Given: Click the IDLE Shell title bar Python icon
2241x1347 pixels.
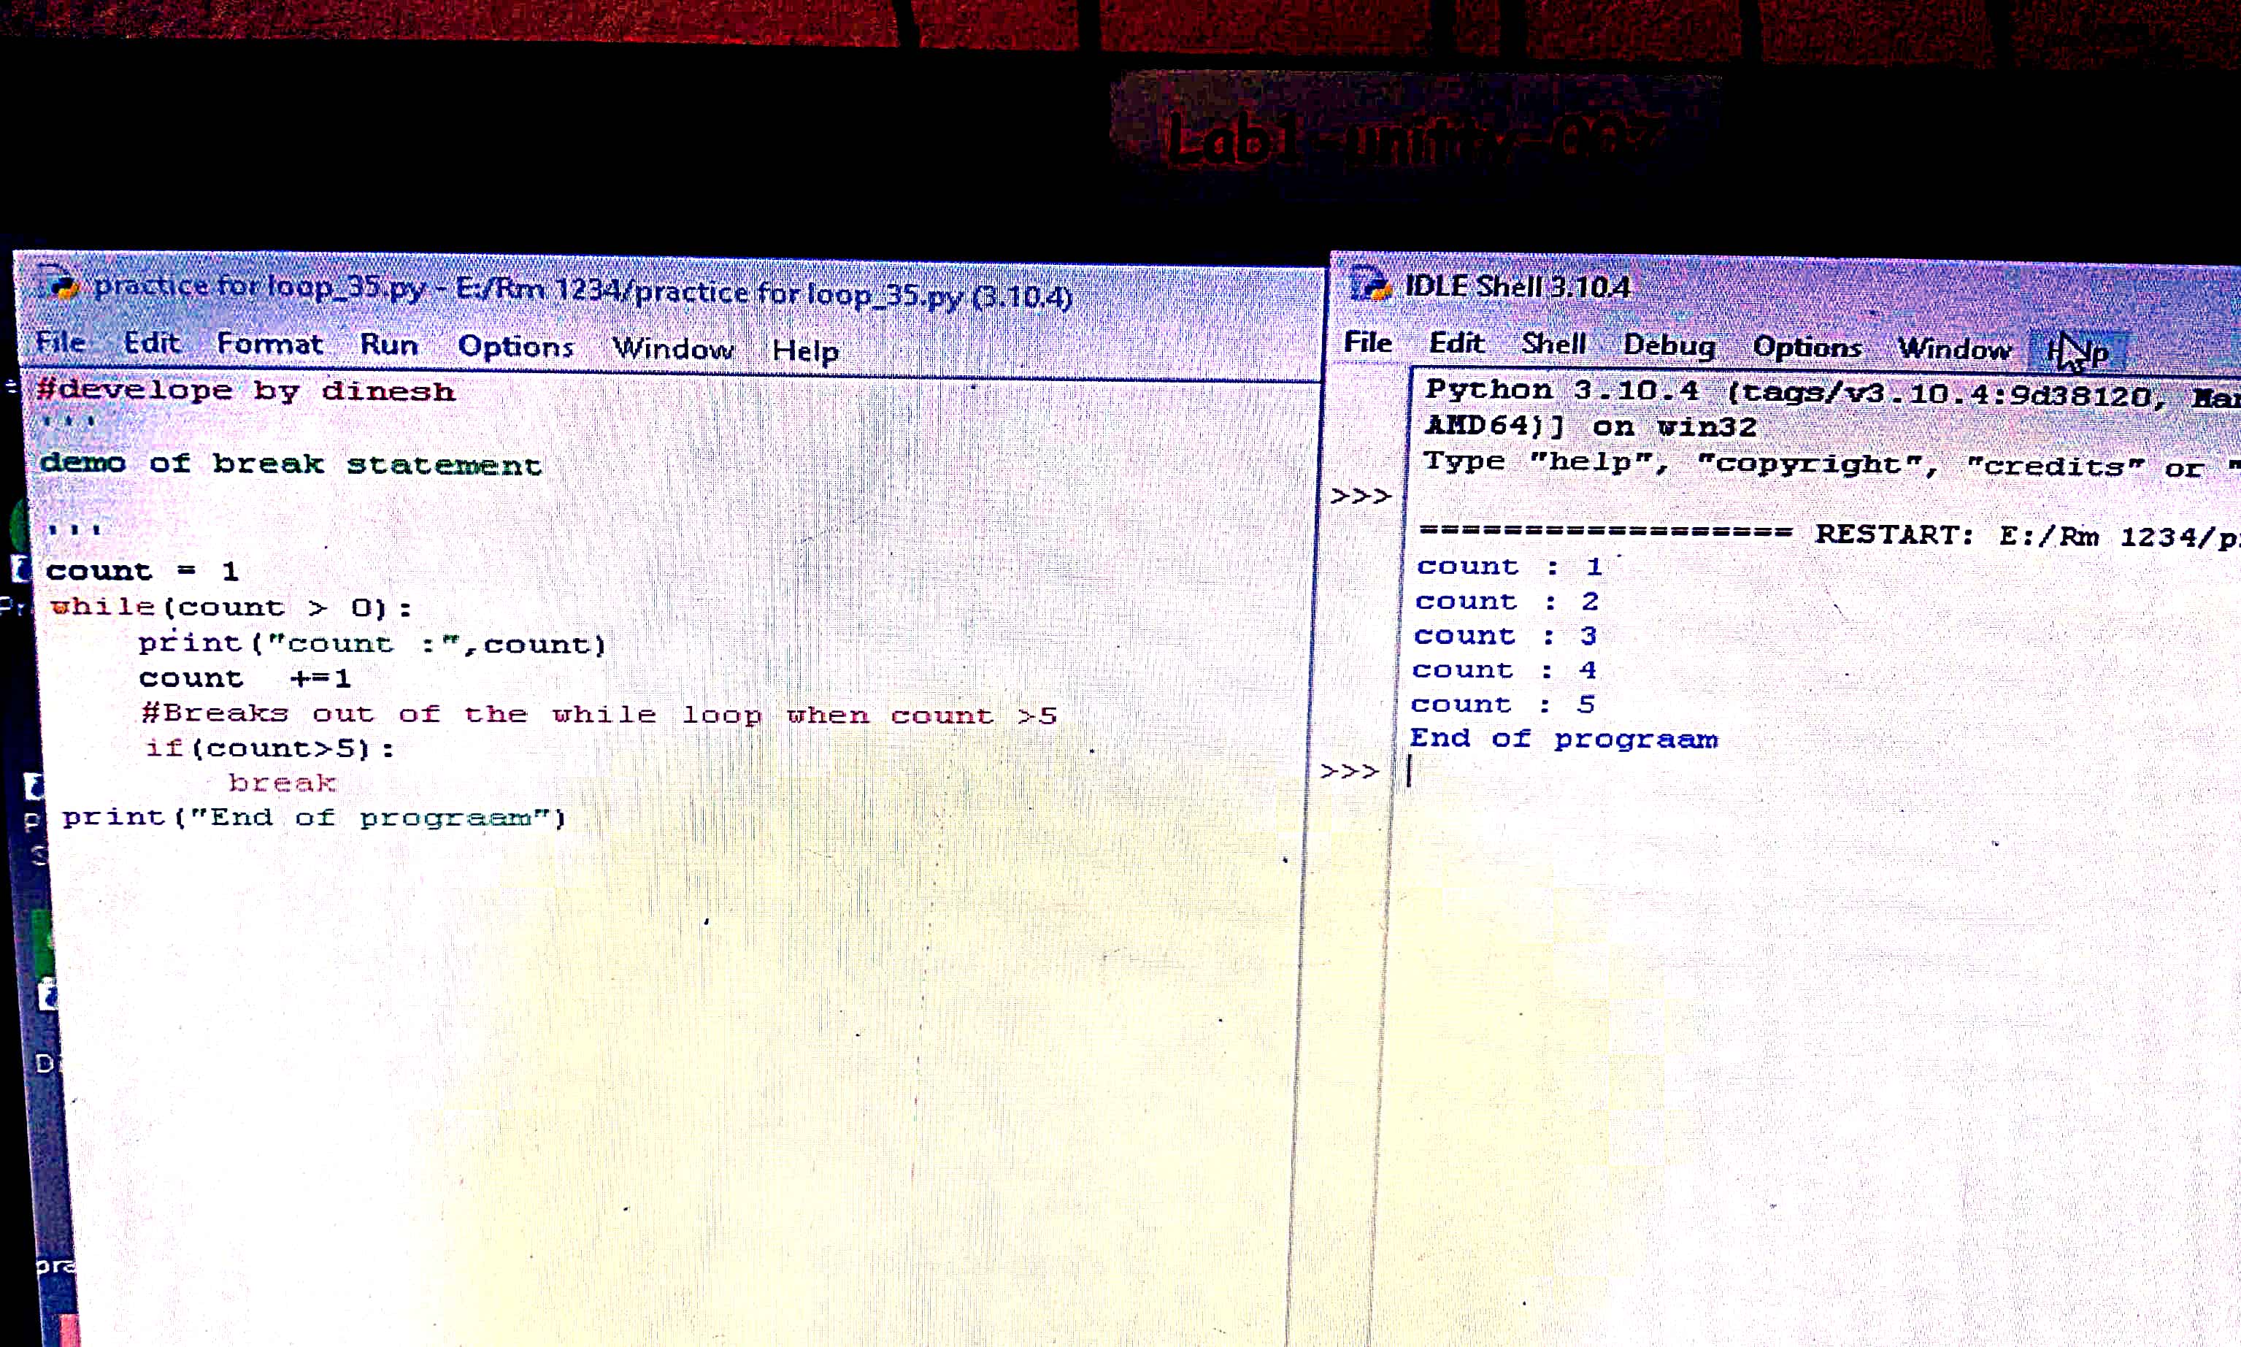Looking at the screenshot, I should pyautogui.click(x=1369, y=285).
